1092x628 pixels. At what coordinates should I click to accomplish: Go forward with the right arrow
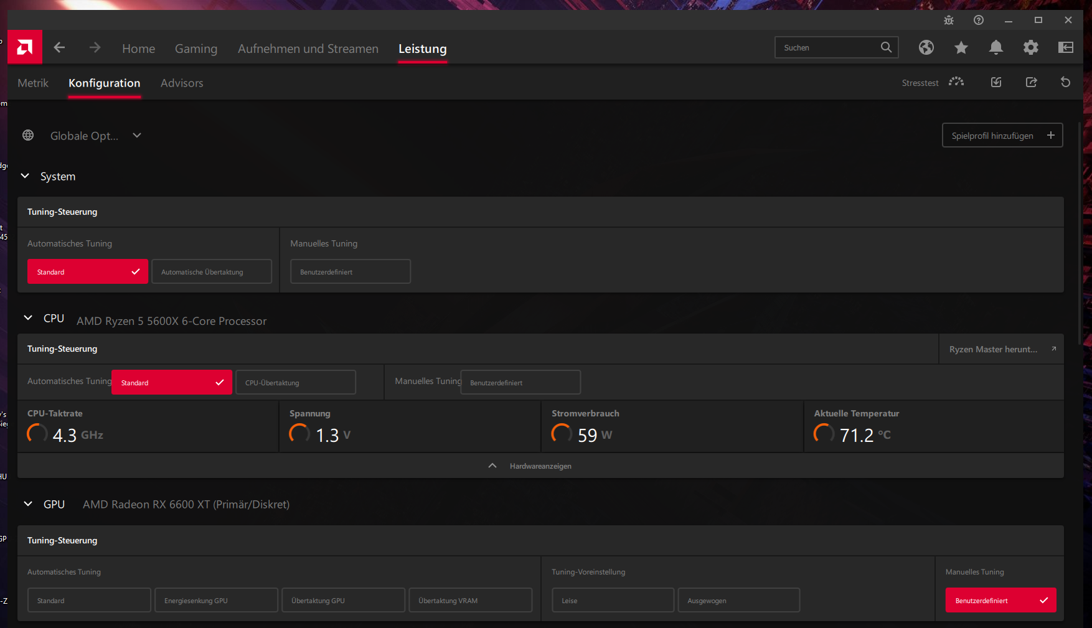coord(95,47)
